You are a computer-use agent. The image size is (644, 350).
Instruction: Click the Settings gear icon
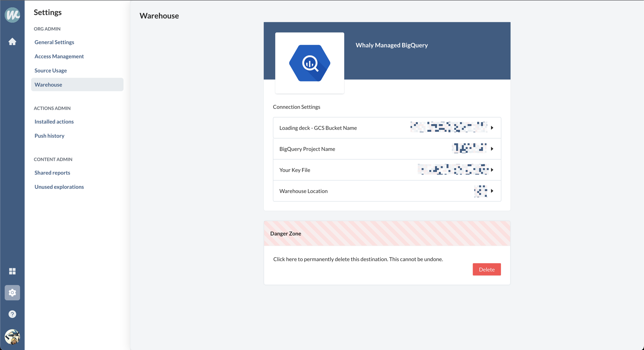click(12, 293)
